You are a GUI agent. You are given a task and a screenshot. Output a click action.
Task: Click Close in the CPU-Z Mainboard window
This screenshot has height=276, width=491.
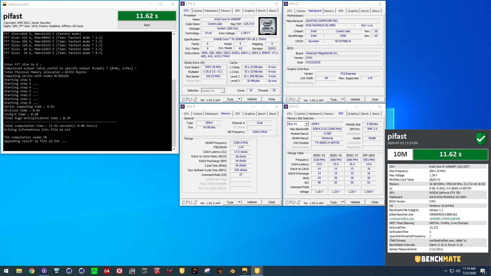click(375, 99)
